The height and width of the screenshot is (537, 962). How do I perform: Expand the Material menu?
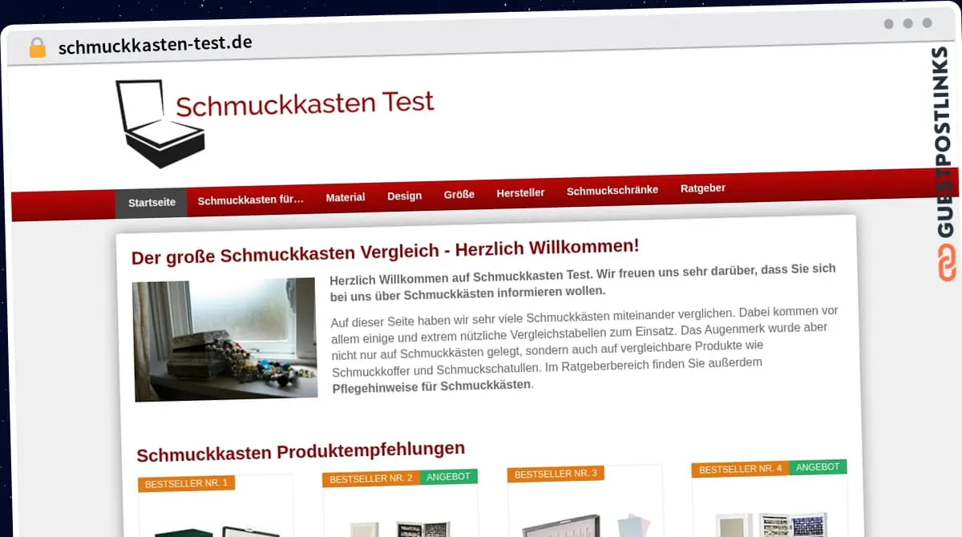(x=345, y=197)
